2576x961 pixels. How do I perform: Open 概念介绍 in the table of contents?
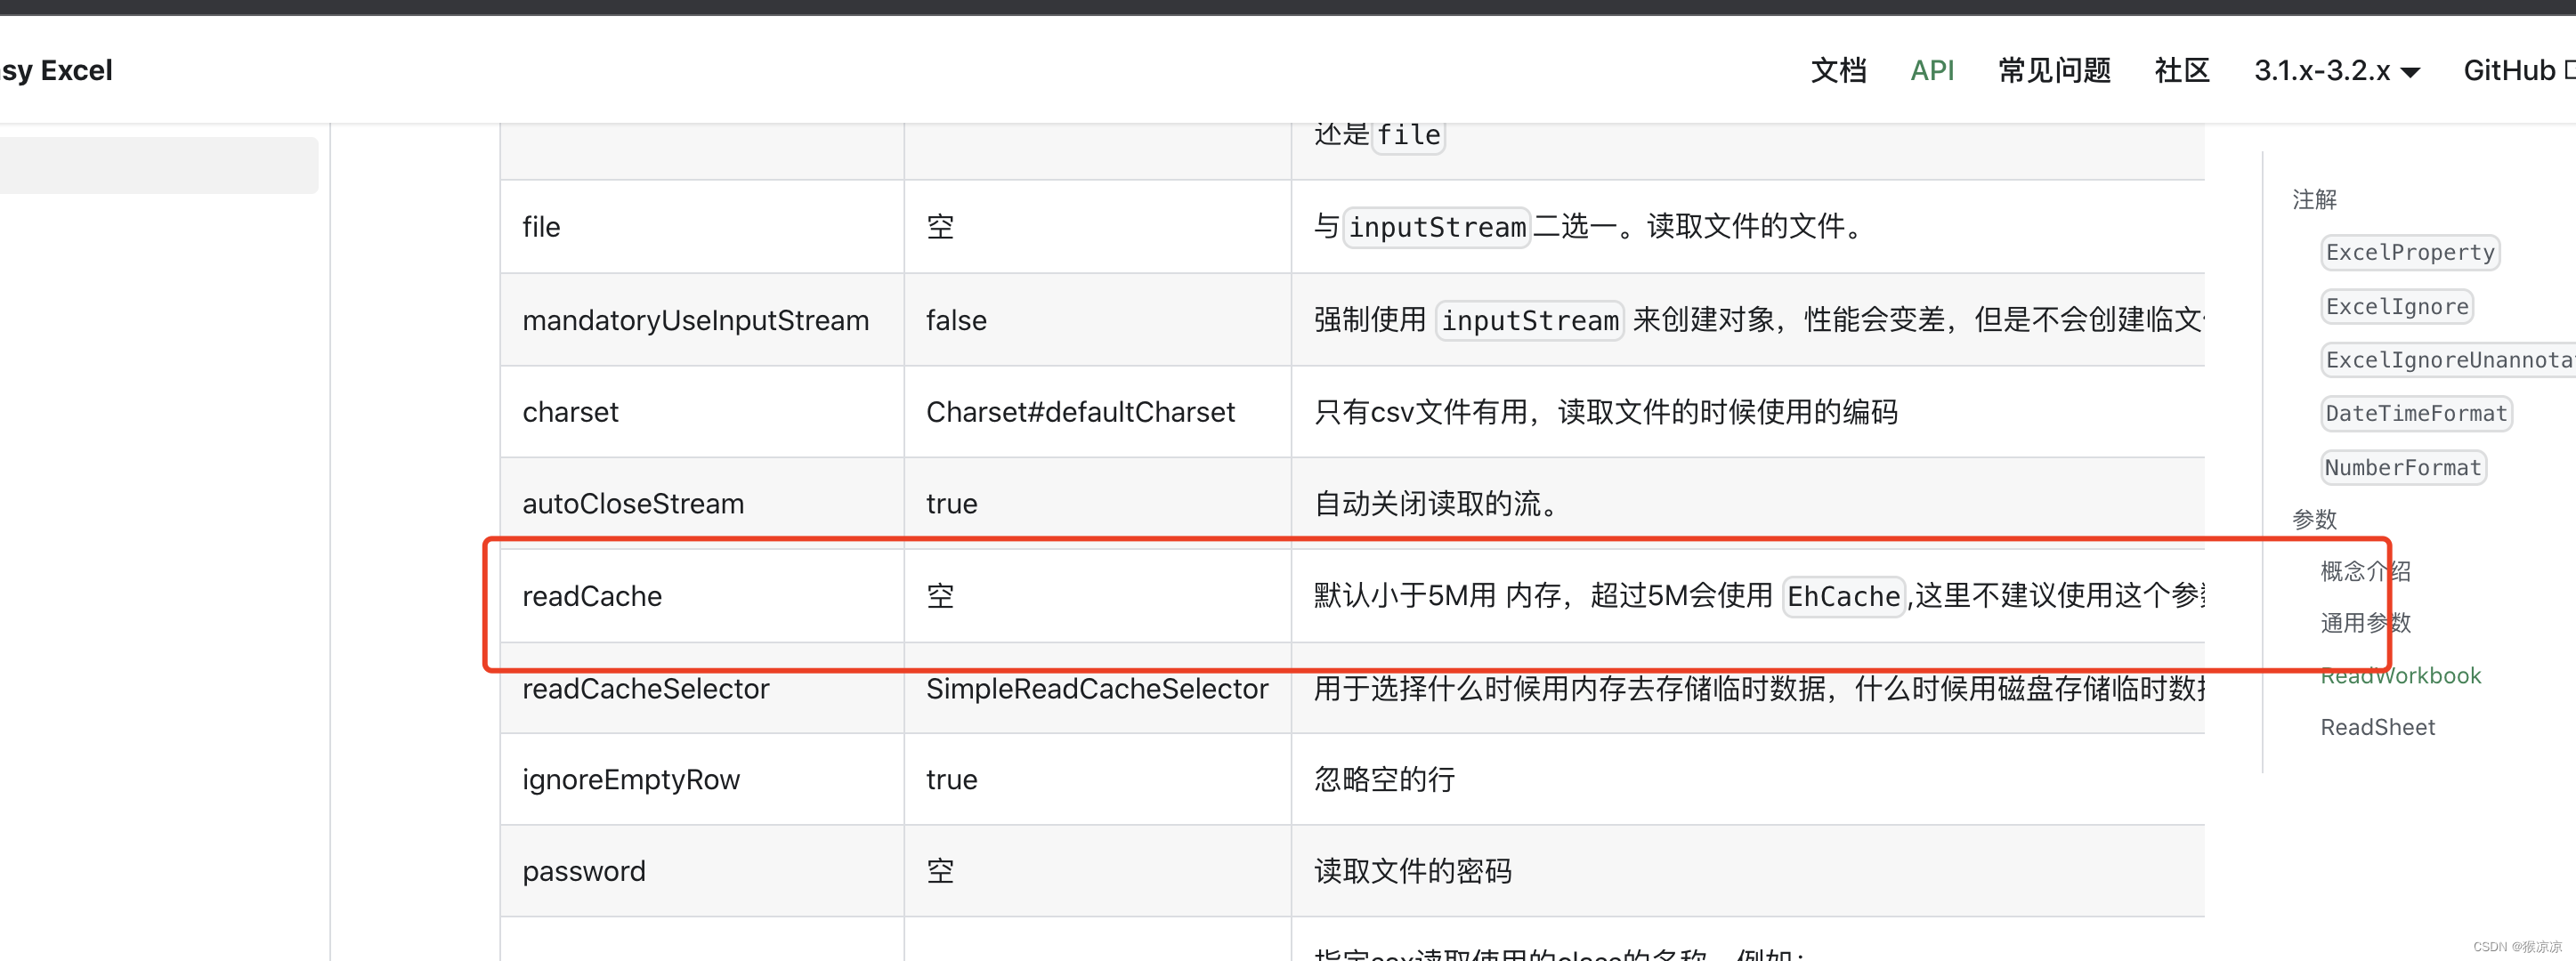point(2365,571)
